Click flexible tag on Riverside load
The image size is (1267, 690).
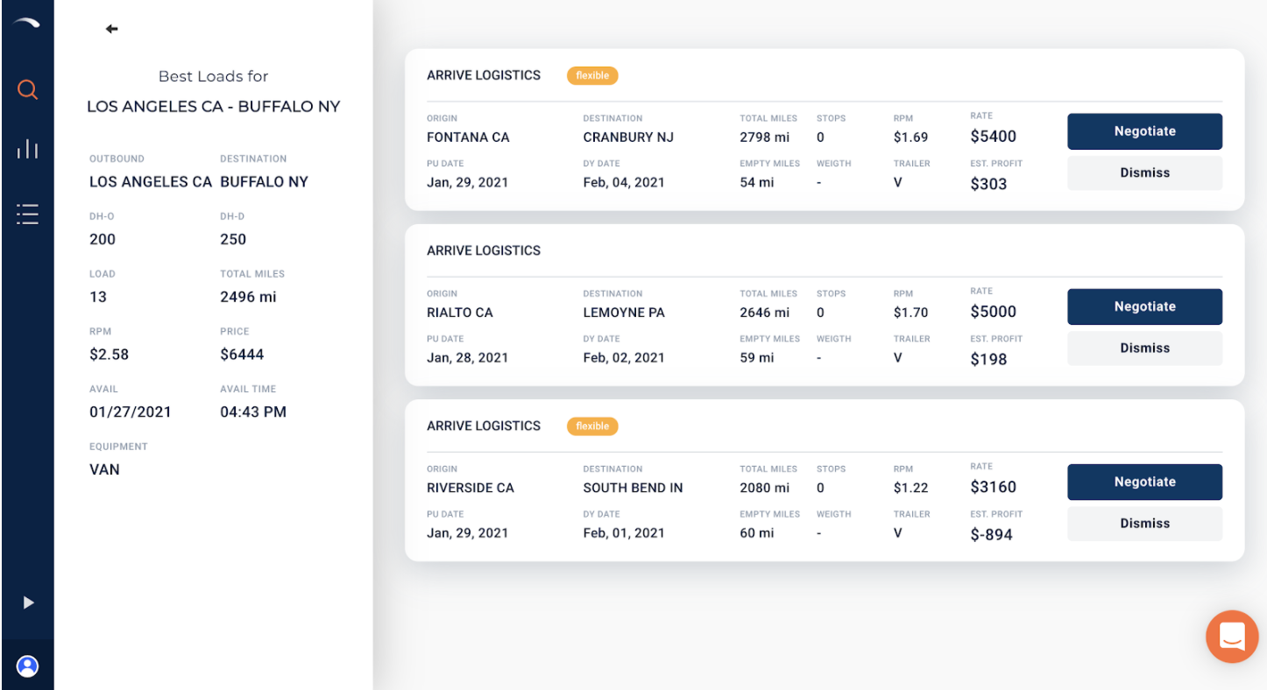592,426
